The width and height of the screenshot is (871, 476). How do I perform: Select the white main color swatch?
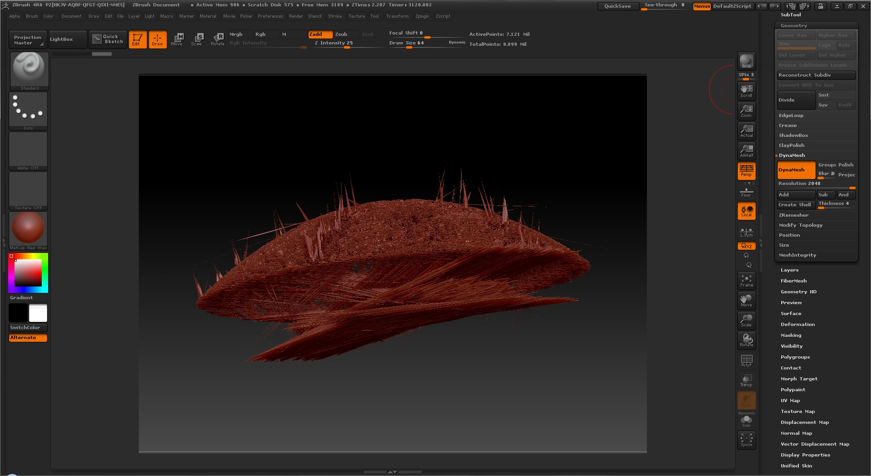[x=38, y=313]
